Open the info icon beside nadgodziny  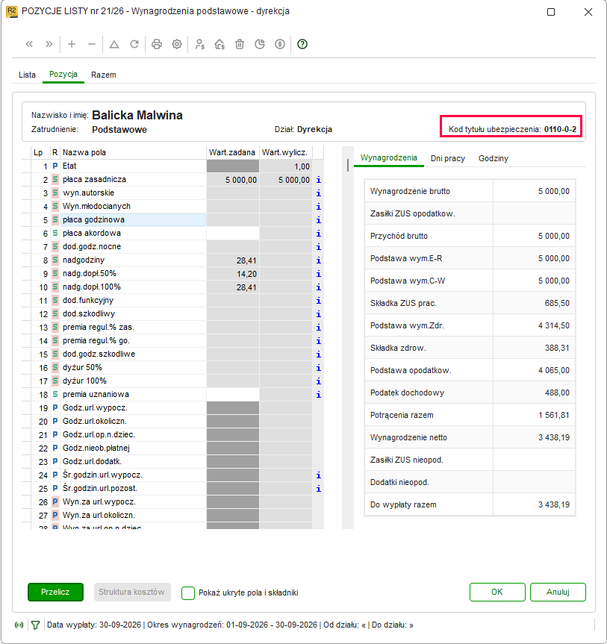pos(319,260)
